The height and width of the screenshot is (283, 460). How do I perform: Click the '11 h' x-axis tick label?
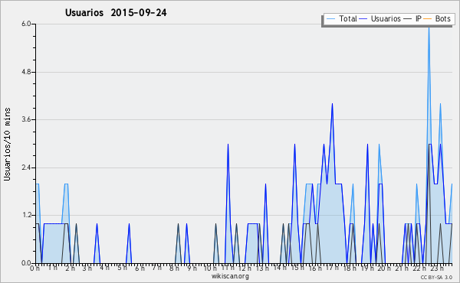click(x=228, y=268)
